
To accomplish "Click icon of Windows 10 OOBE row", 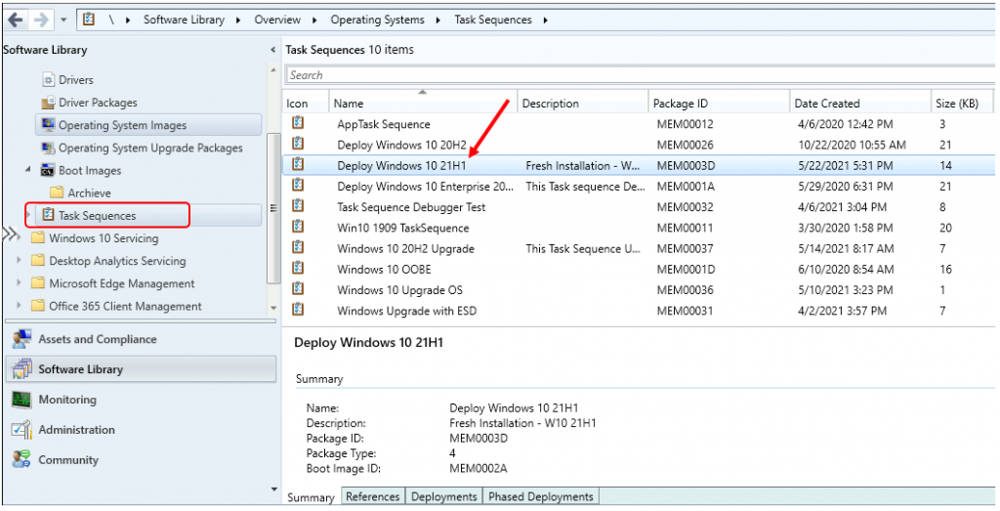I will 297,269.
